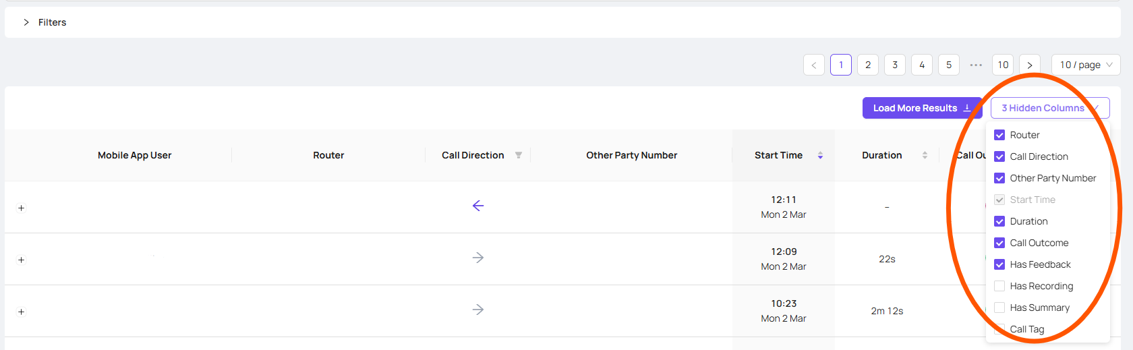The width and height of the screenshot is (1133, 350).
Task: Open the 10 / page size dropdown
Action: pyautogui.click(x=1086, y=65)
